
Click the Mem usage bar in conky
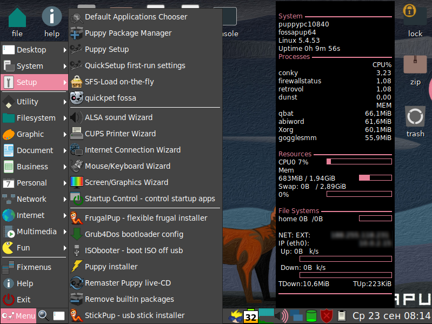(x=375, y=178)
